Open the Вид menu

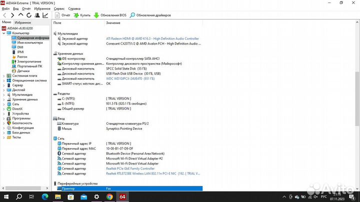pyautogui.click(x=16, y=8)
